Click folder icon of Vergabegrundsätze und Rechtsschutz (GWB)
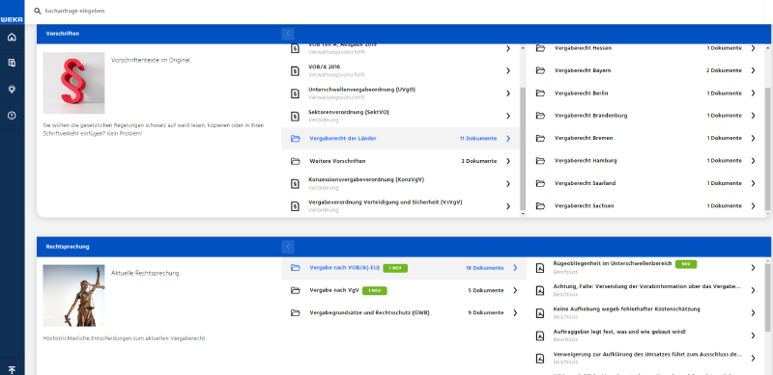The image size is (773, 375). tap(296, 312)
